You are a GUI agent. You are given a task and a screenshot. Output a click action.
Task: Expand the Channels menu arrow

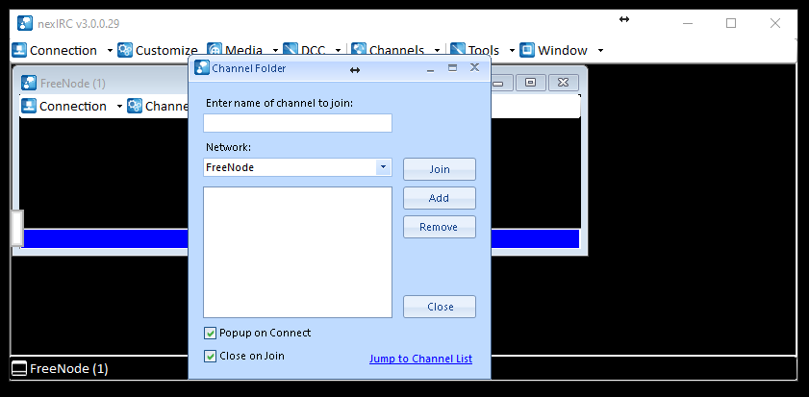pos(437,51)
